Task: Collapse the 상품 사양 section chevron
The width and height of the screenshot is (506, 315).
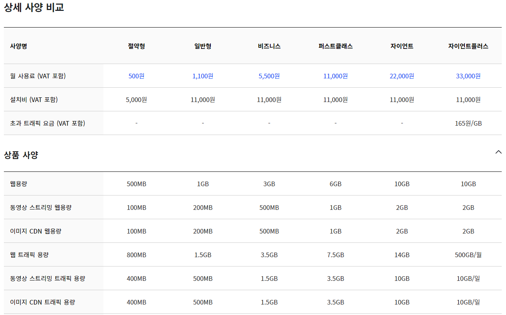Action: tap(498, 152)
